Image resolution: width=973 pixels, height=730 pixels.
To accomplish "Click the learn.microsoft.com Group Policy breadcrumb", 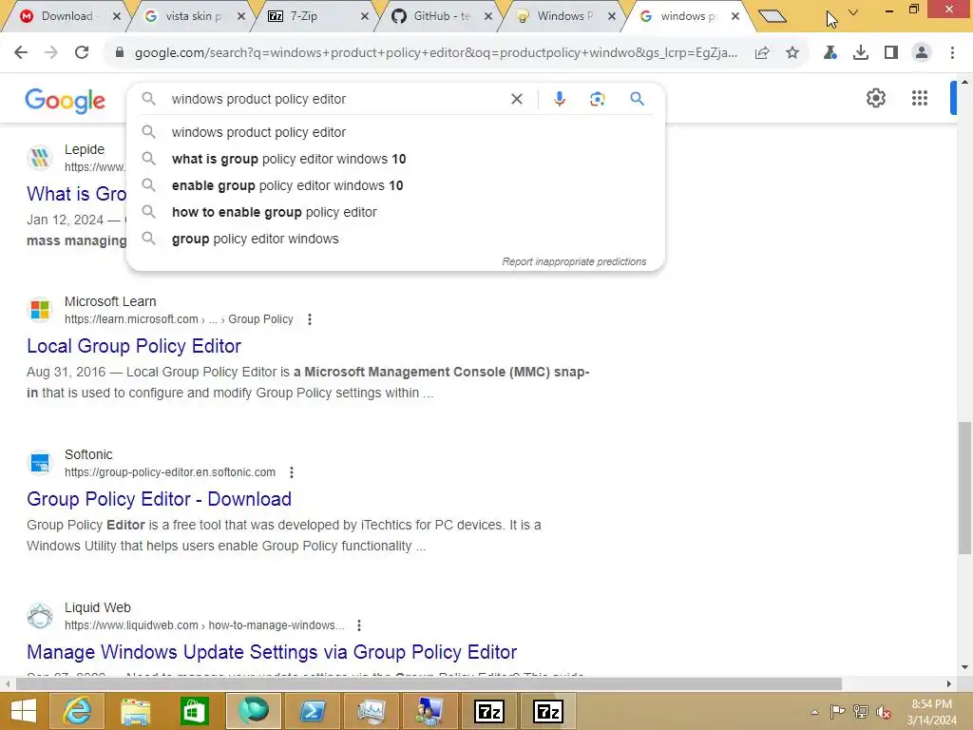I will coord(179,319).
